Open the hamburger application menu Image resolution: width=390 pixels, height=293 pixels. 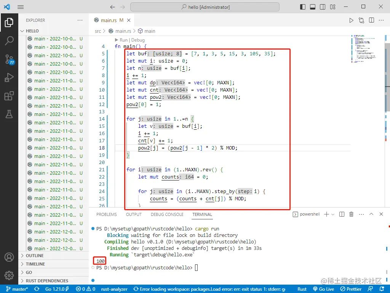pos(21,7)
